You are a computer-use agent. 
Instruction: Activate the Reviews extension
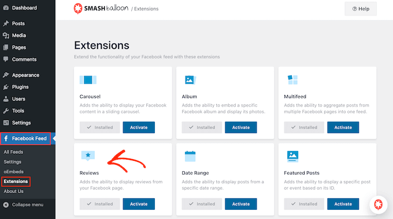pyautogui.click(x=139, y=204)
